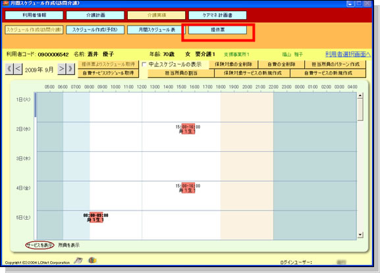Switch to 介護計画 tab

pos(95,15)
